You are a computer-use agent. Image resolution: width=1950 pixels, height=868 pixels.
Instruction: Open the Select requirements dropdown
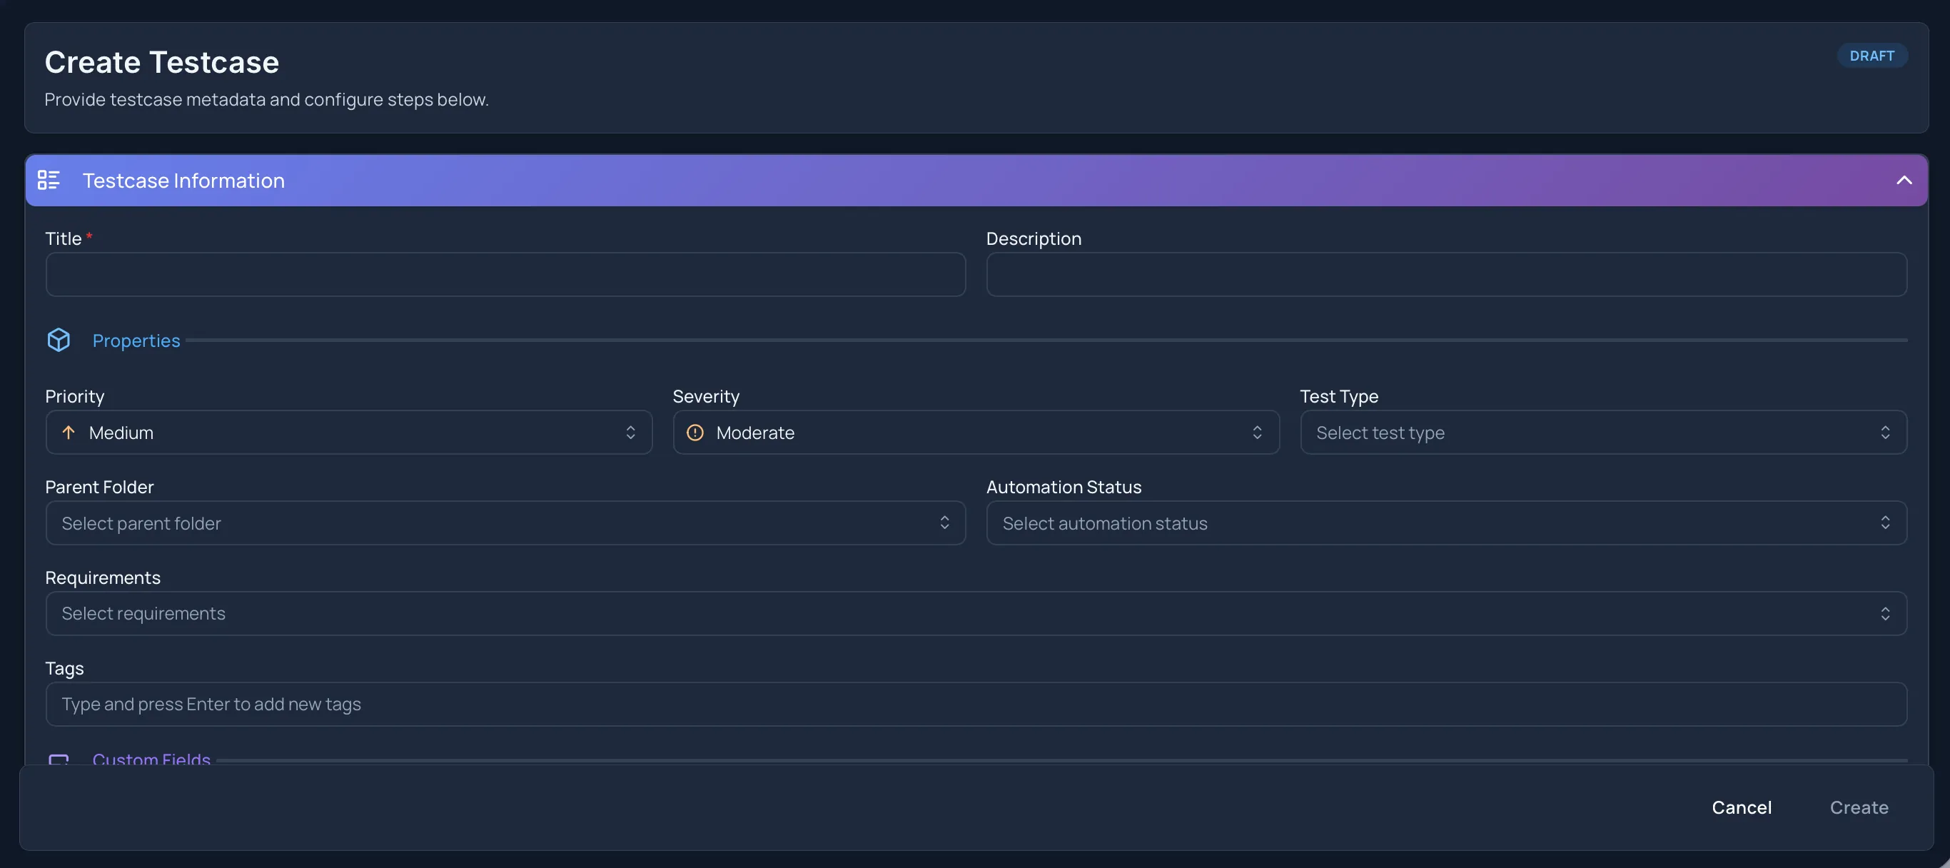pyautogui.click(x=976, y=613)
